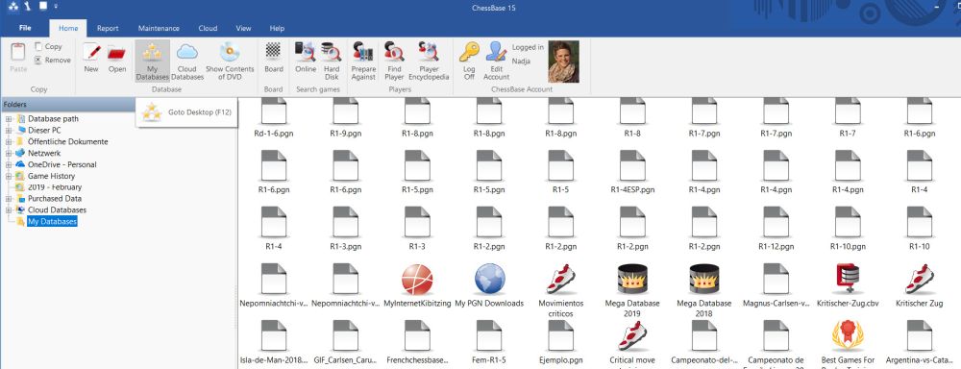Select the Campeonato-del-... file

point(704,336)
